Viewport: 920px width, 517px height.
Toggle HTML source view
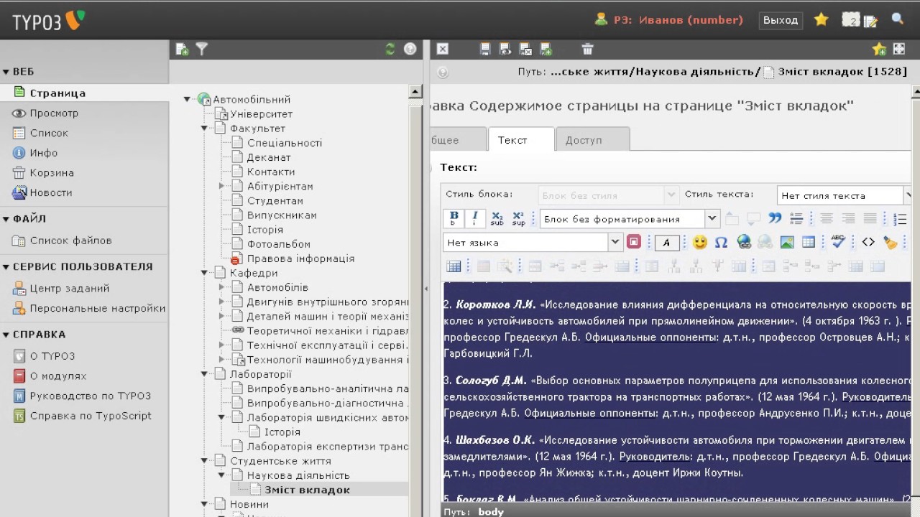coord(868,242)
